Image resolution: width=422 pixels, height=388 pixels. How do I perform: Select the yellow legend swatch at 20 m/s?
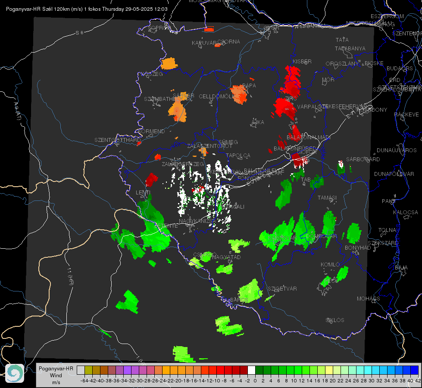[329, 370]
